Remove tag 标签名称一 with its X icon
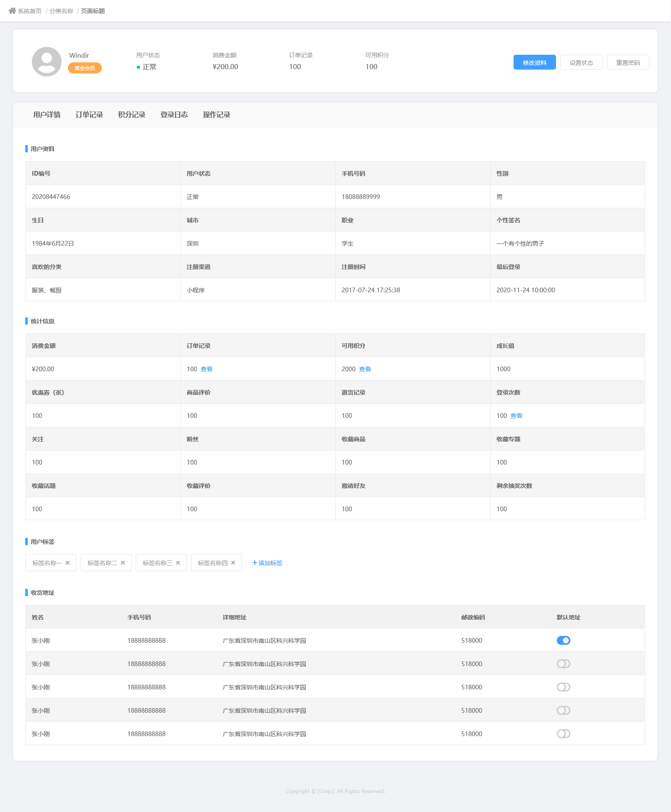The width and height of the screenshot is (671, 812). (67, 563)
